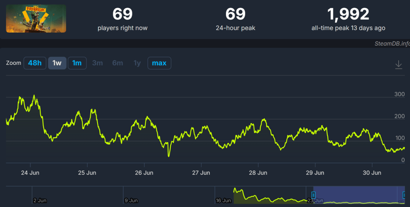Click the 16 Jun navigator marker
Image resolution: width=410 pixels, height=207 pixels.
pyautogui.click(x=224, y=201)
